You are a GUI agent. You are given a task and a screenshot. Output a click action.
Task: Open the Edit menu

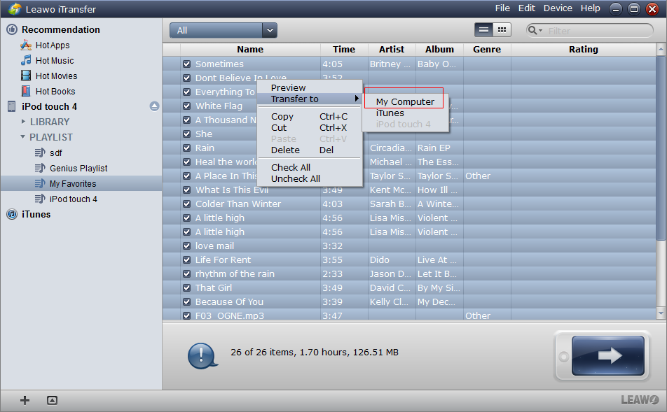coord(527,8)
